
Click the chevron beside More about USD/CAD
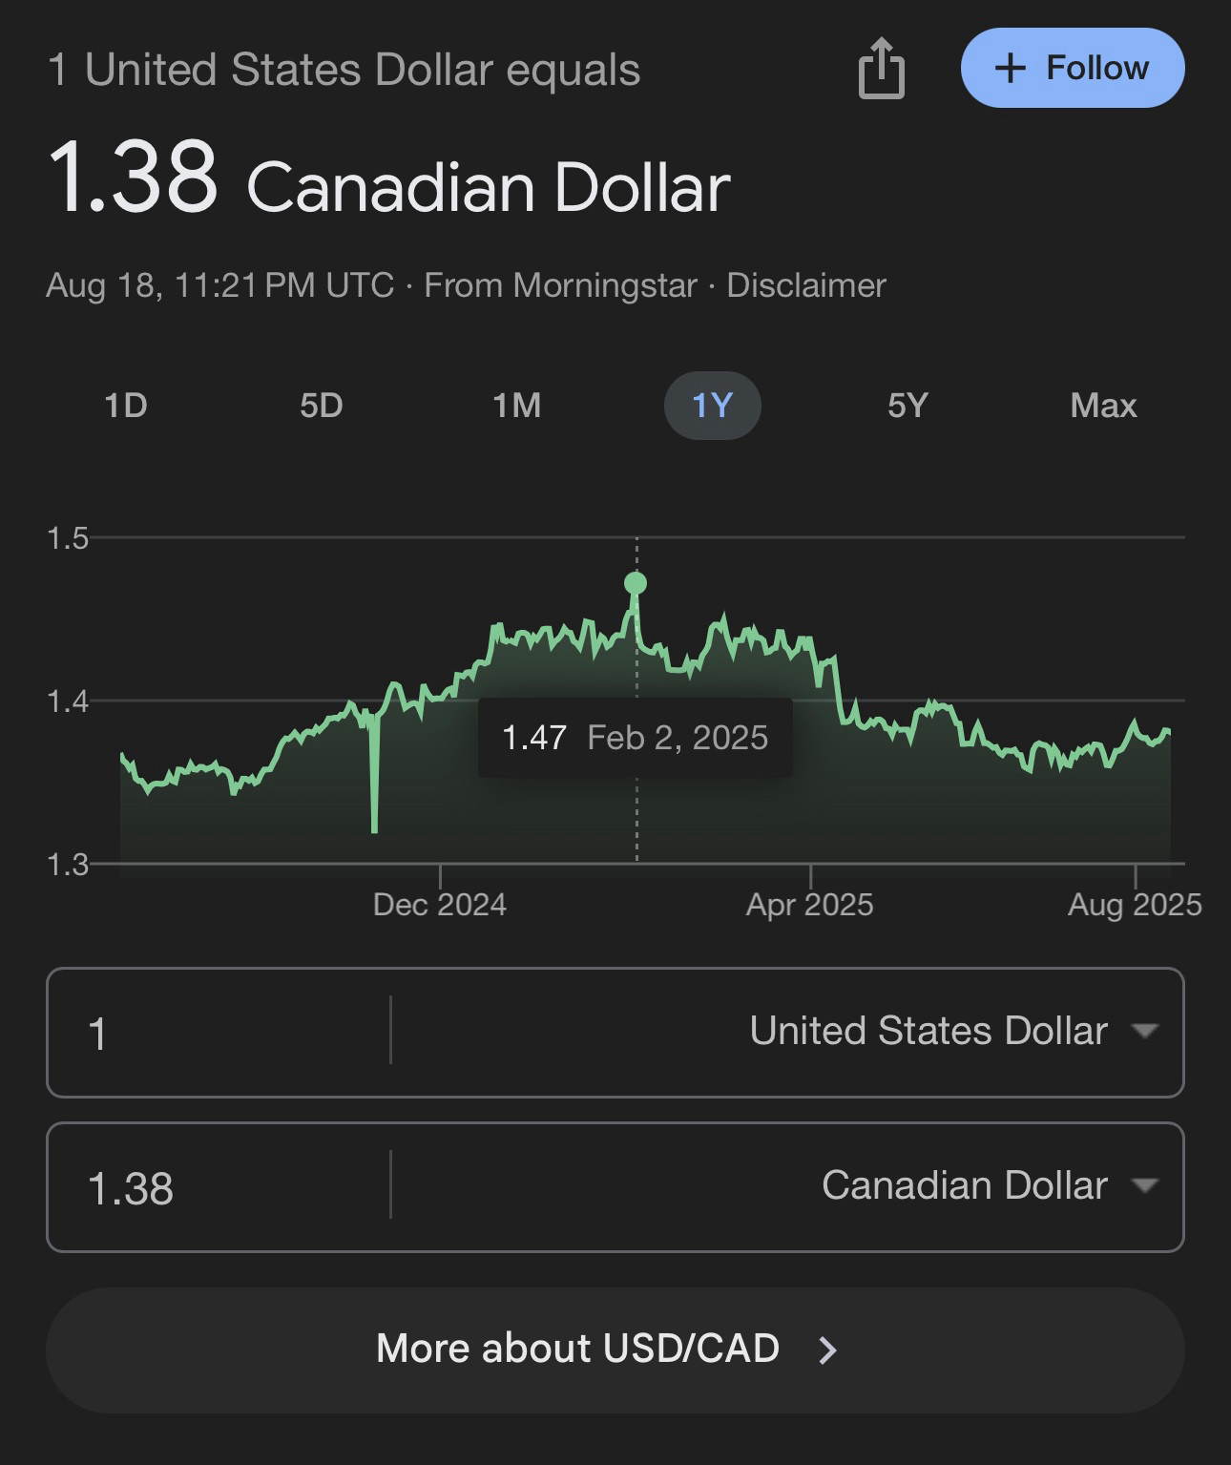[x=827, y=1350]
